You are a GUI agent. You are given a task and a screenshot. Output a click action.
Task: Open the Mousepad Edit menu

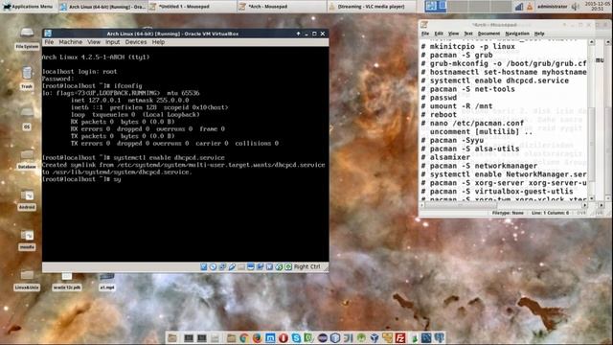point(439,34)
